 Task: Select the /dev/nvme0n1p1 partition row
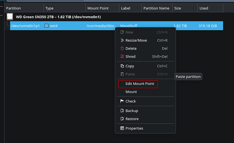point(117,26)
